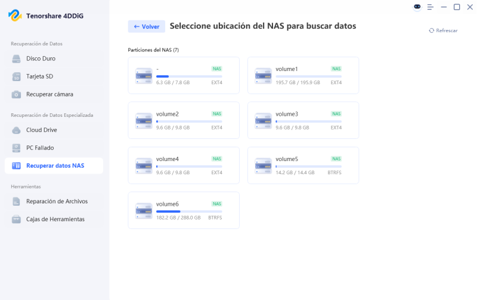The image size is (477, 300).
Task: Open Disco Duro recovery section
Action: 54,58
